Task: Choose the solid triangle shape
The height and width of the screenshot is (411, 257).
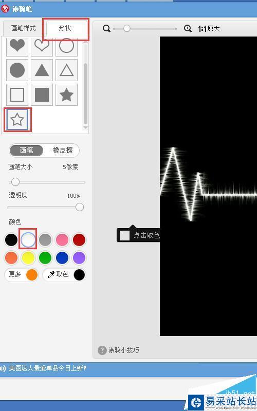Action: point(42,70)
